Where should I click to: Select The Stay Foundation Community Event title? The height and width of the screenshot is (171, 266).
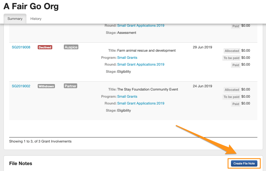148,89
